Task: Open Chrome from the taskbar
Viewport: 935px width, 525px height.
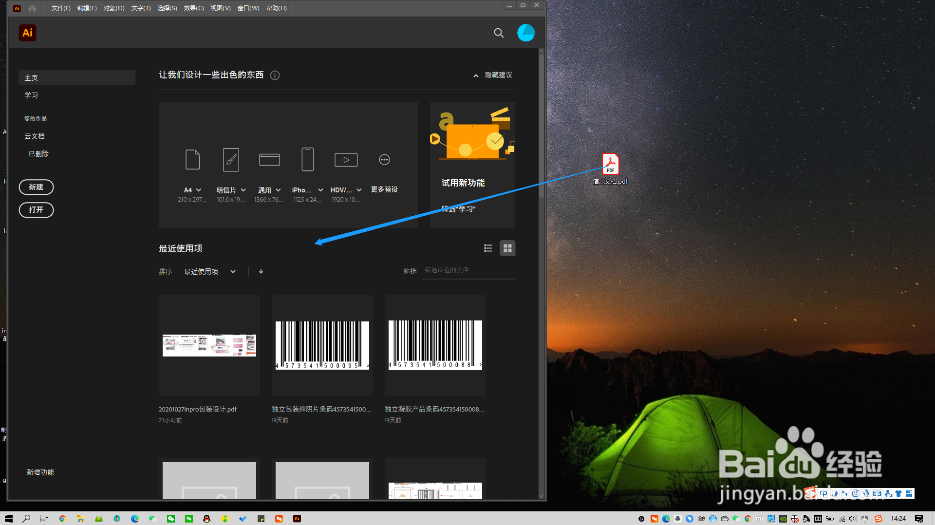Action: 62,519
